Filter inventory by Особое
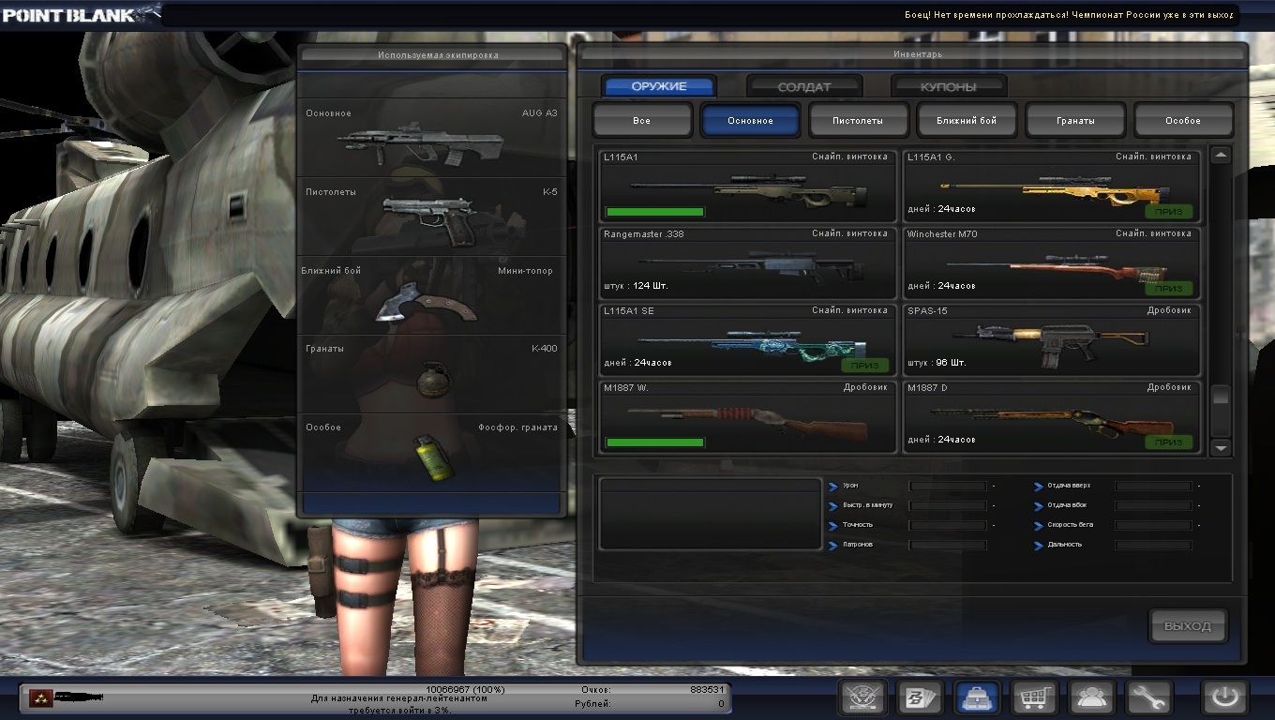Image resolution: width=1275 pixels, height=720 pixels. pyautogui.click(x=1183, y=121)
